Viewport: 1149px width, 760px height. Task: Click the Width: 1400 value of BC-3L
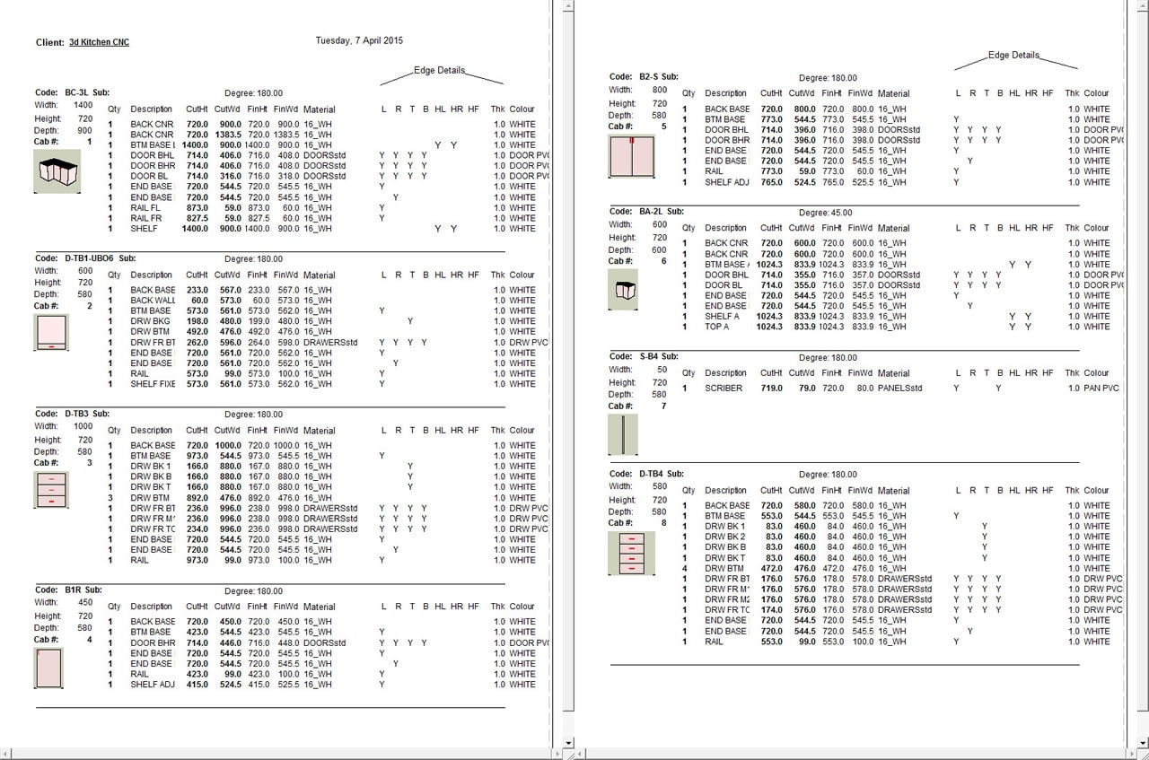click(x=83, y=105)
